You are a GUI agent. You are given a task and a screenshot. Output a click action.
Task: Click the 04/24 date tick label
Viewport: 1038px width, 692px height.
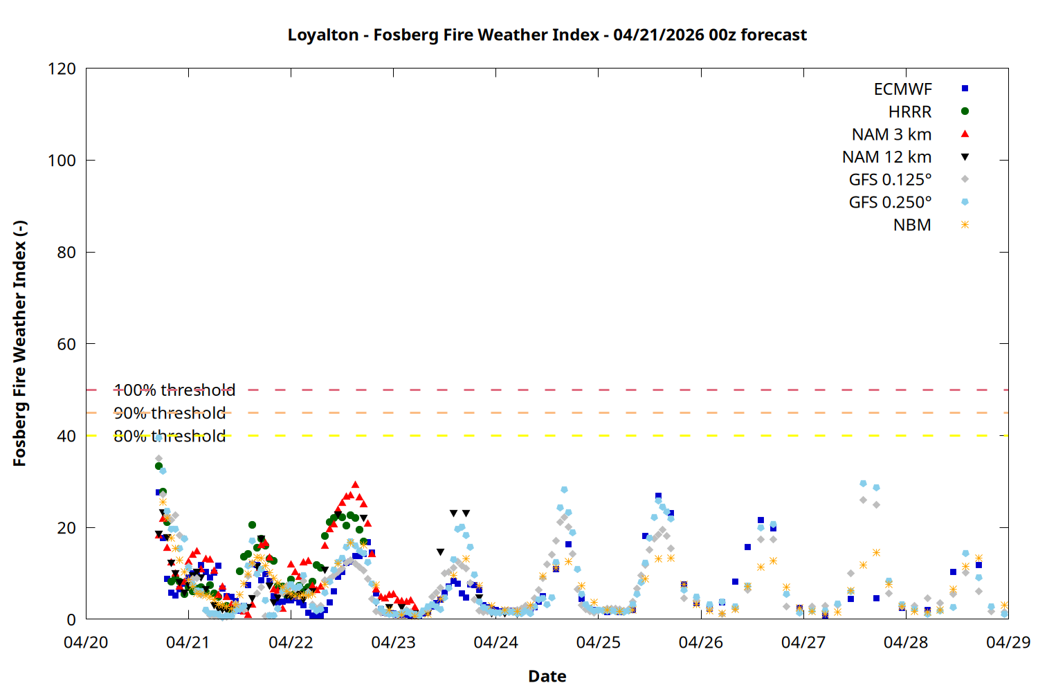[x=495, y=642]
